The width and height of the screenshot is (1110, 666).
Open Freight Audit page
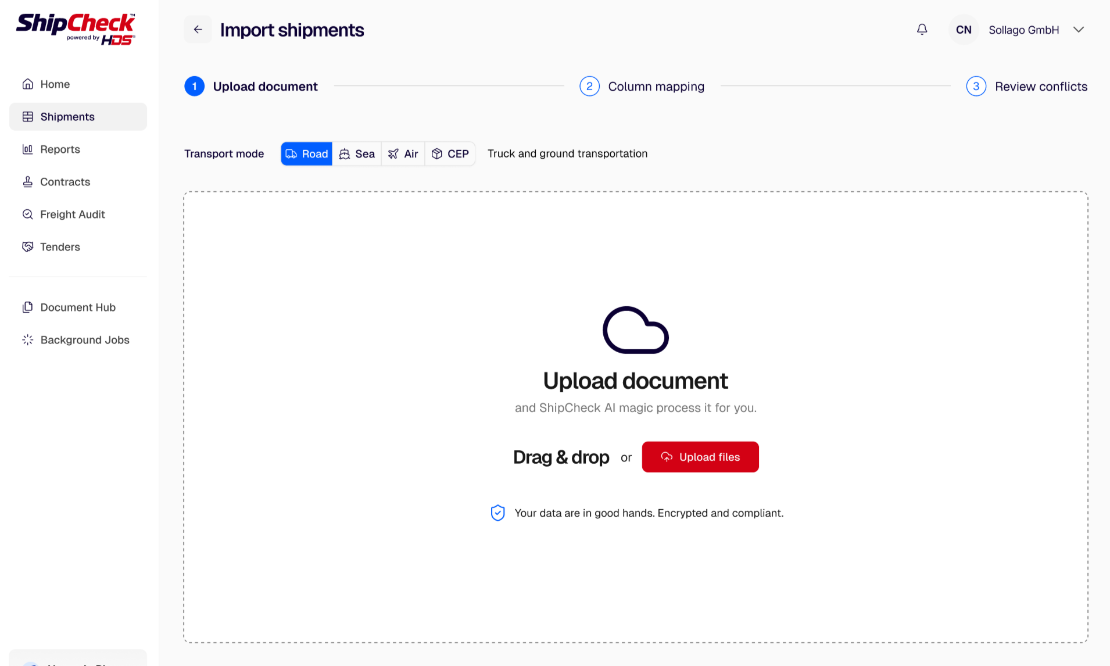click(78, 214)
